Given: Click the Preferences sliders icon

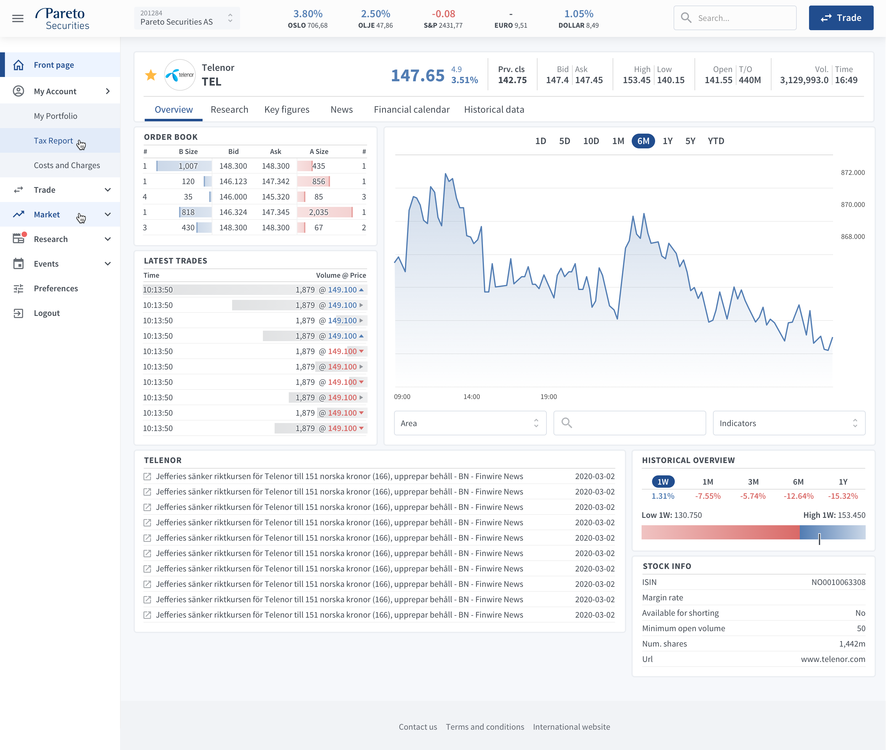Looking at the screenshot, I should (18, 289).
